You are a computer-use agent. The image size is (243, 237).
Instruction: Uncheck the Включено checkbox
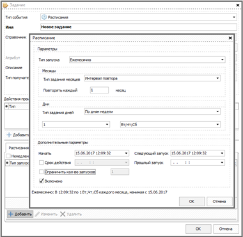(x=42, y=181)
